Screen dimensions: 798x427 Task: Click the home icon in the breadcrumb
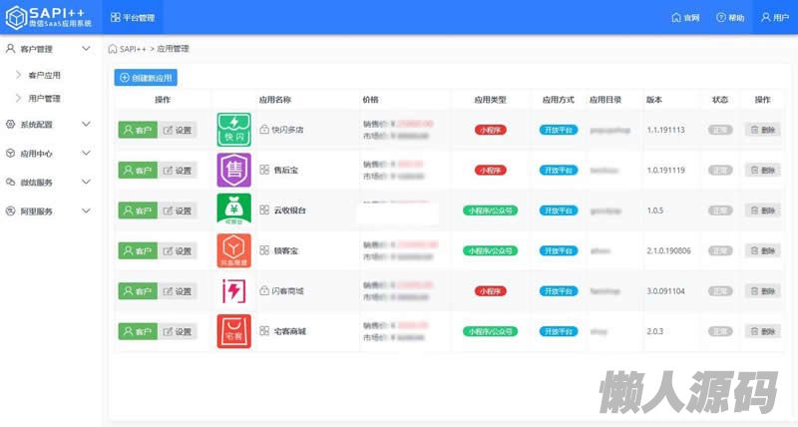[x=113, y=49]
